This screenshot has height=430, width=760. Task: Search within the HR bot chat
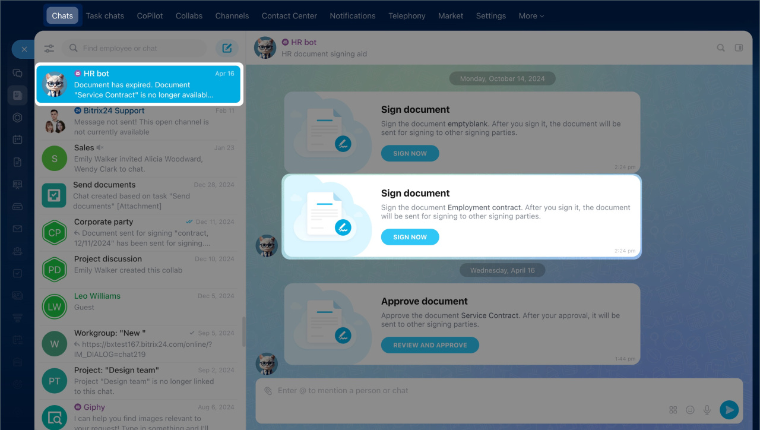click(x=721, y=48)
